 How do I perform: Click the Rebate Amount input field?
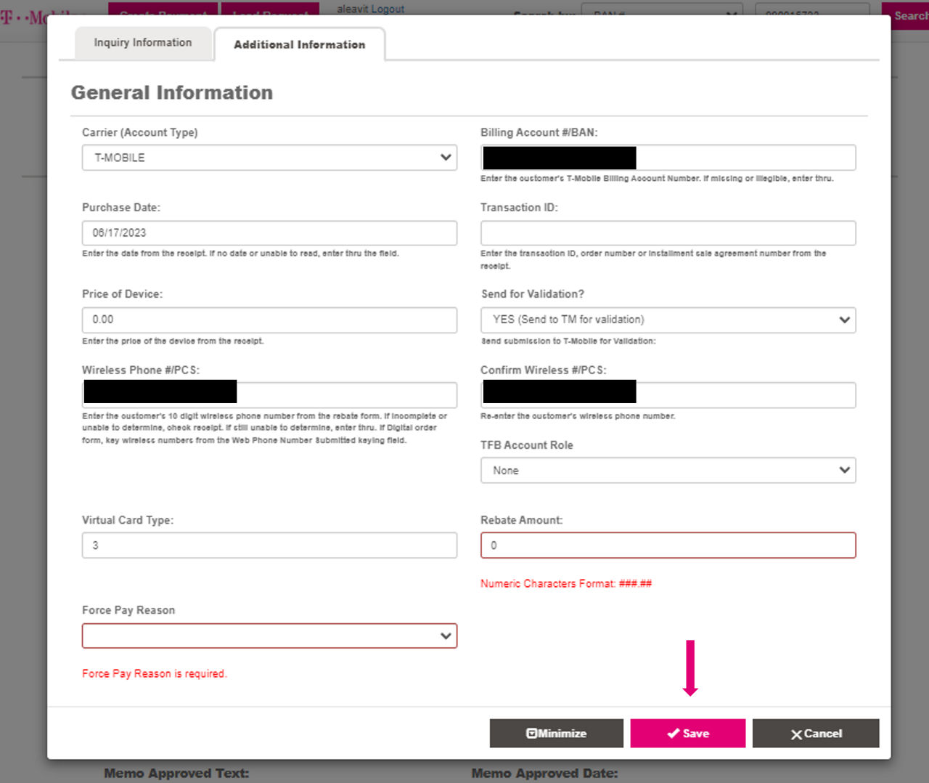[x=668, y=545]
